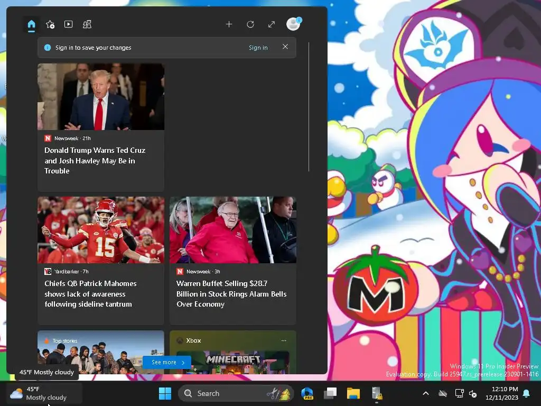Open the Donald Trump news photo
This screenshot has height=406, width=541.
tap(101, 97)
